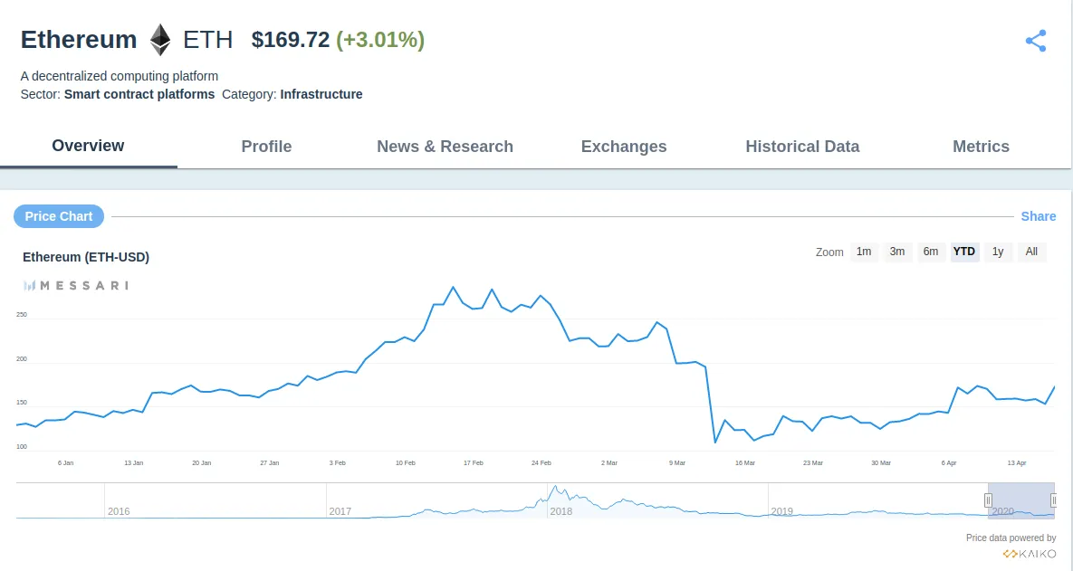
Task: Click the 17 Feb axis label
Action: coord(474,463)
